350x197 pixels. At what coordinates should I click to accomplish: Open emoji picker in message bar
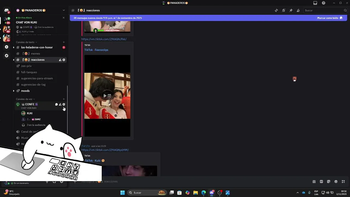[336, 181]
